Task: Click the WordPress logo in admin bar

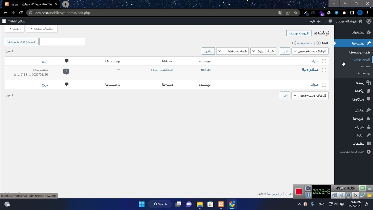Action: [x=369, y=21]
